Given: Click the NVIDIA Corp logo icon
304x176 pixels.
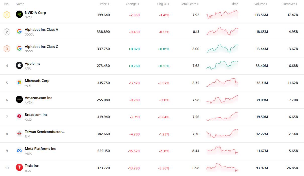Looking at the screenshot, I should click(x=19, y=14).
